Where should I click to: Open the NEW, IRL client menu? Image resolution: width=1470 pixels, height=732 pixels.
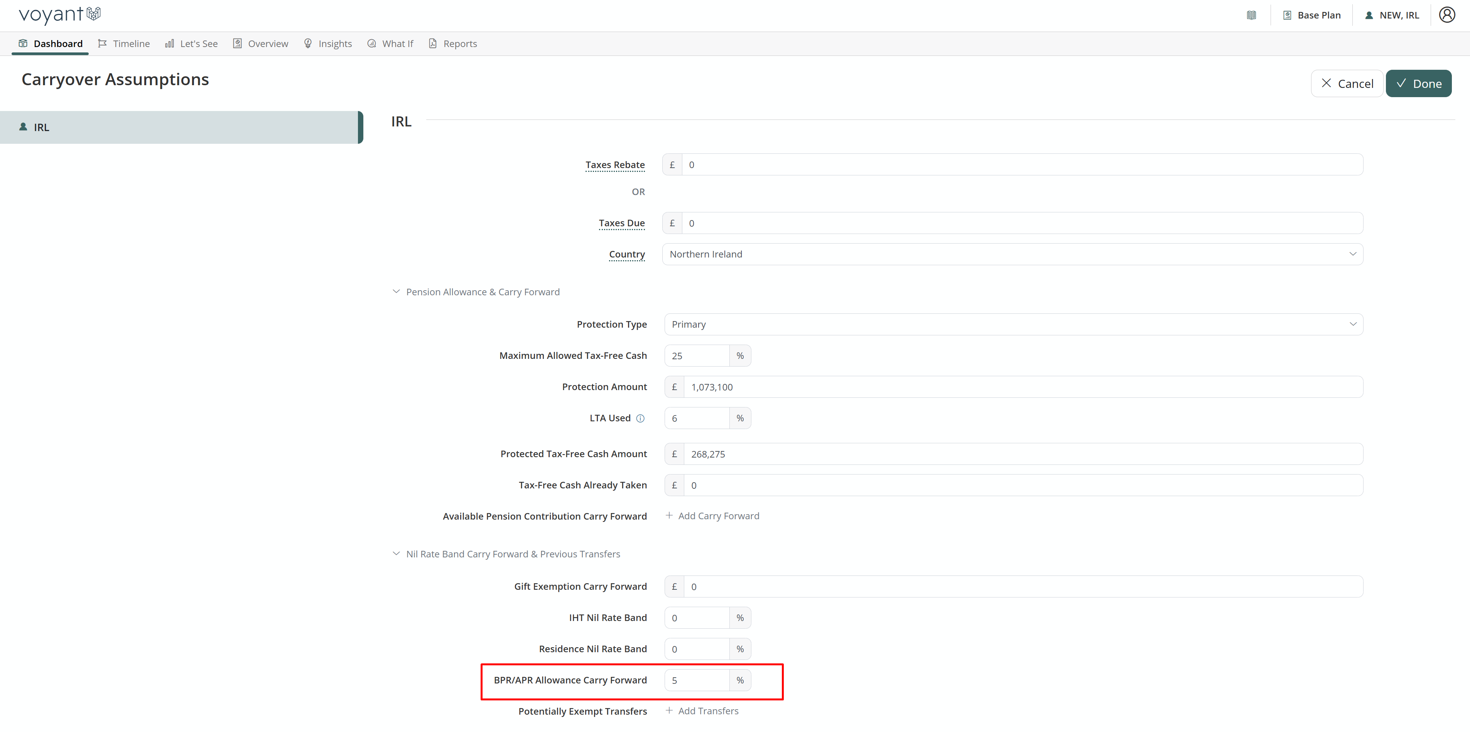click(x=1392, y=15)
